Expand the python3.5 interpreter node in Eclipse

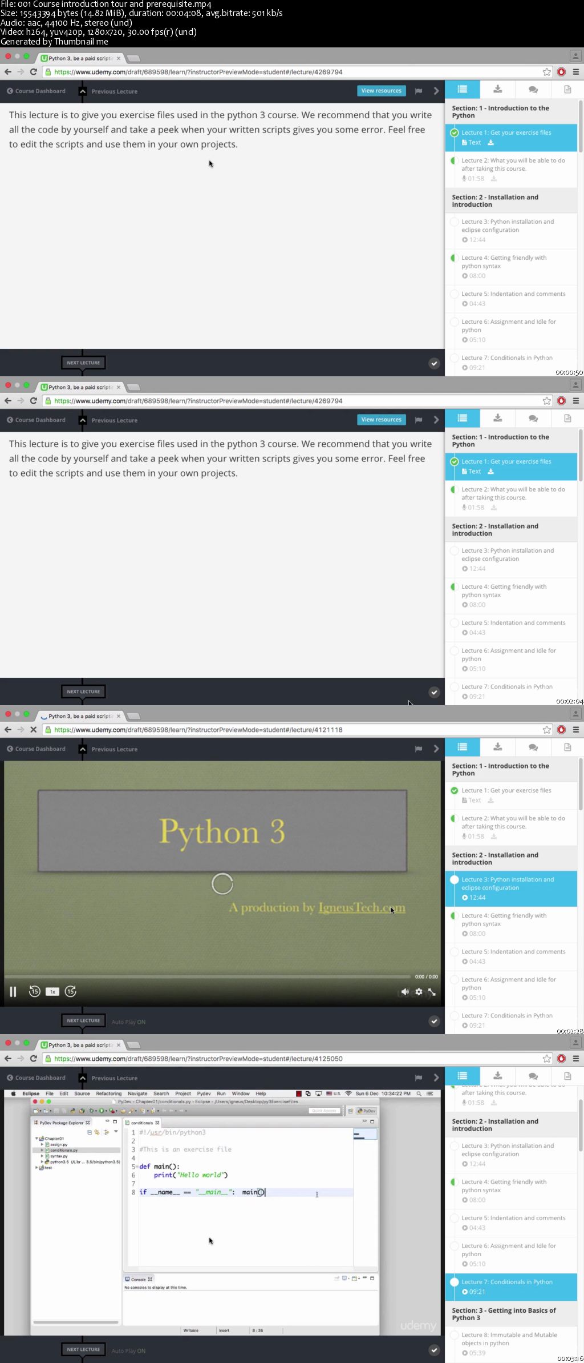click(x=42, y=1161)
